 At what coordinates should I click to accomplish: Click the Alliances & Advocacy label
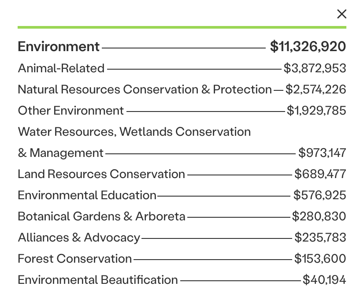(79, 238)
